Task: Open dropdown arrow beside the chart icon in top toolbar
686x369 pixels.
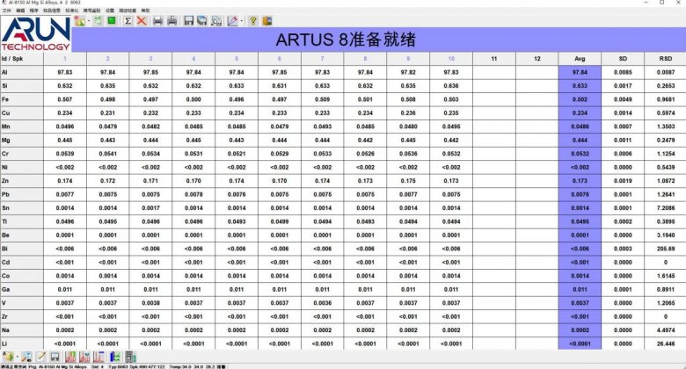Action: tap(242, 20)
